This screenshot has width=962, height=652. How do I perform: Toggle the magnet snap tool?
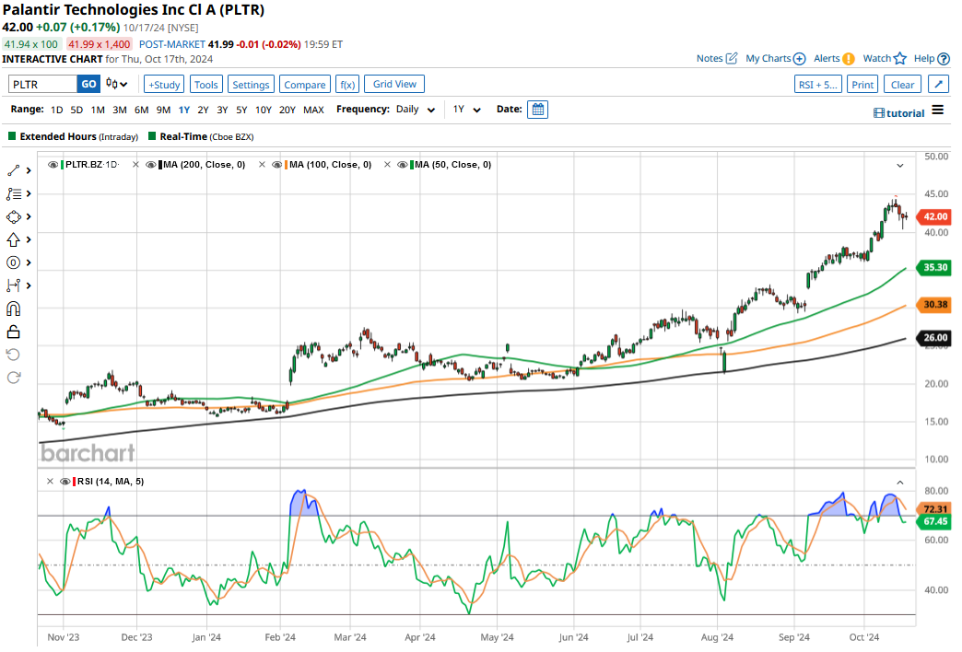pos(14,309)
